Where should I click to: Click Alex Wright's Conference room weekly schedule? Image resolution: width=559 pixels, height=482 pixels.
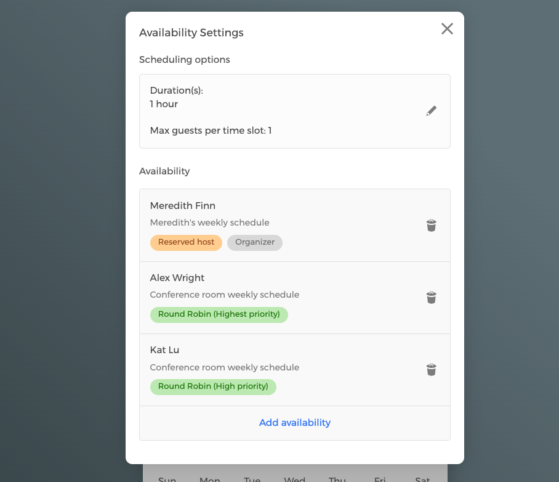click(224, 295)
